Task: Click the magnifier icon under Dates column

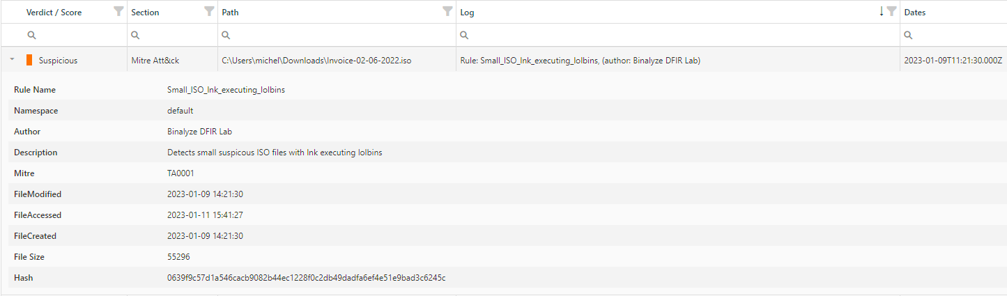Action: pos(909,35)
